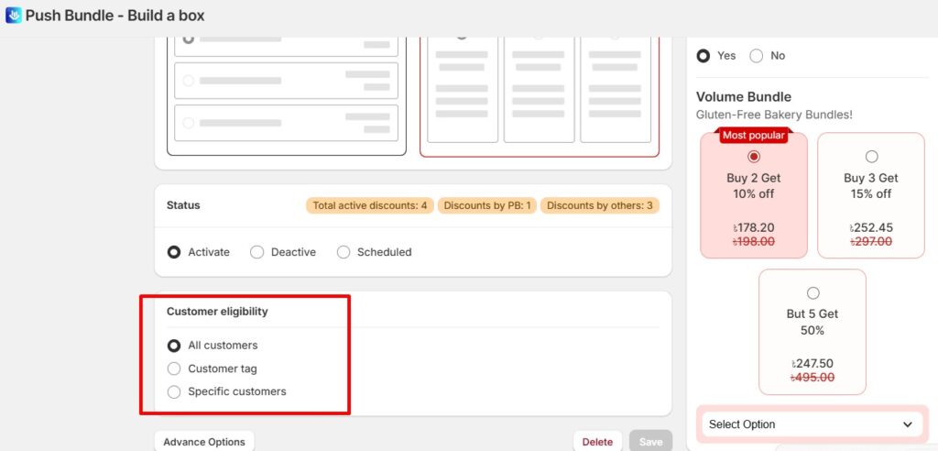Click the Status section heading
The image size is (938, 451).
point(183,204)
